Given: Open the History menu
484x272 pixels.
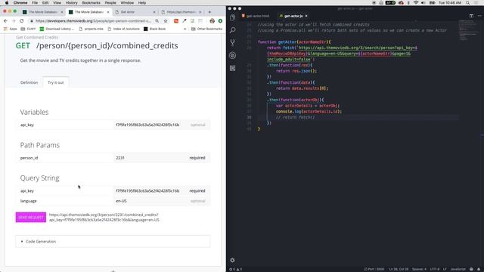Looking at the screenshot, I should coord(71,3).
